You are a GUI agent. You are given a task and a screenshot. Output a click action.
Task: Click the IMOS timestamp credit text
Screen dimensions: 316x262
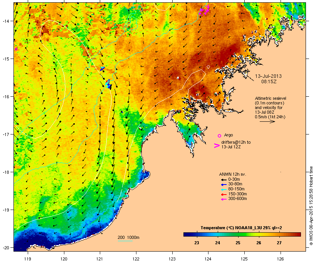[311, 206]
